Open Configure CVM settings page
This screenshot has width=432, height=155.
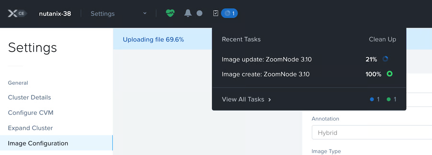(31, 113)
